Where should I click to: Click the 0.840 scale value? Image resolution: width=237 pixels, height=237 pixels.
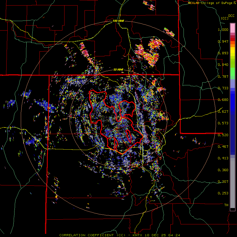pyautogui.click(x=223, y=65)
